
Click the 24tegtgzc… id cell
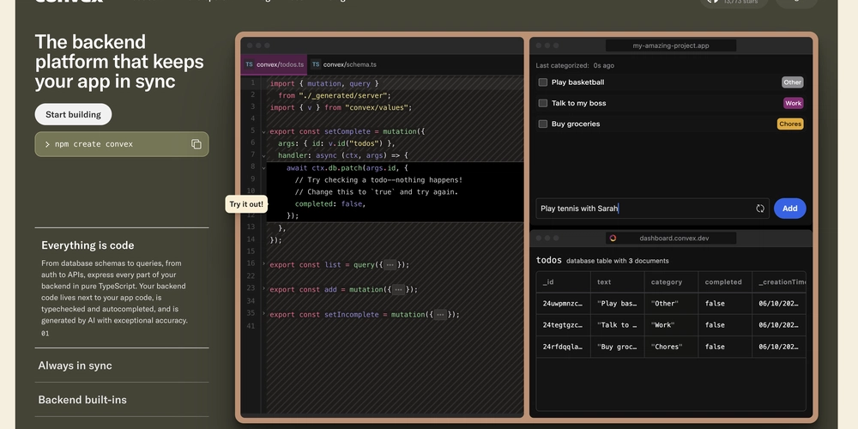click(563, 325)
